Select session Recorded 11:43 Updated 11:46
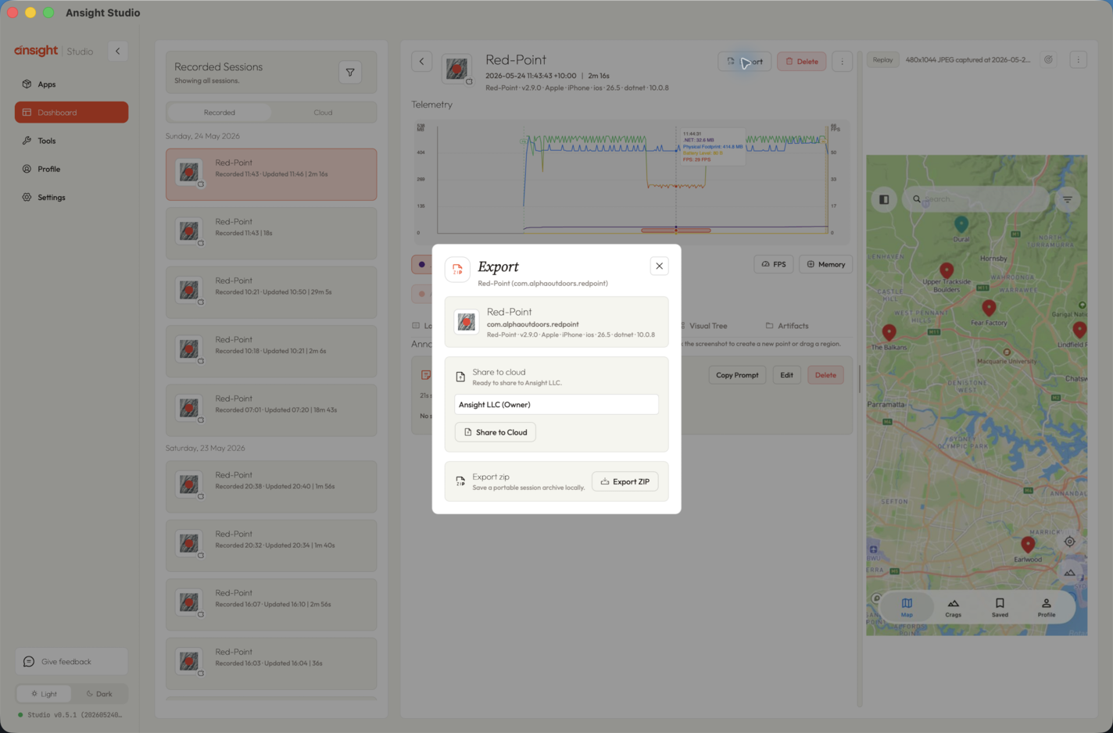This screenshot has height=733, width=1113. pyautogui.click(x=271, y=174)
